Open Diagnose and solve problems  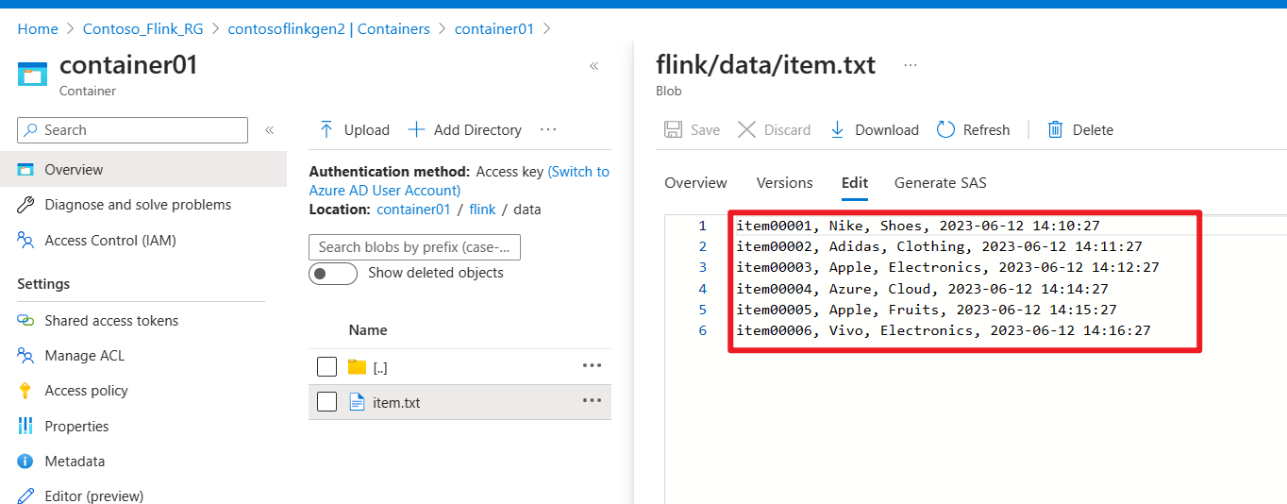pyautogui.click(x=137, y=205)
